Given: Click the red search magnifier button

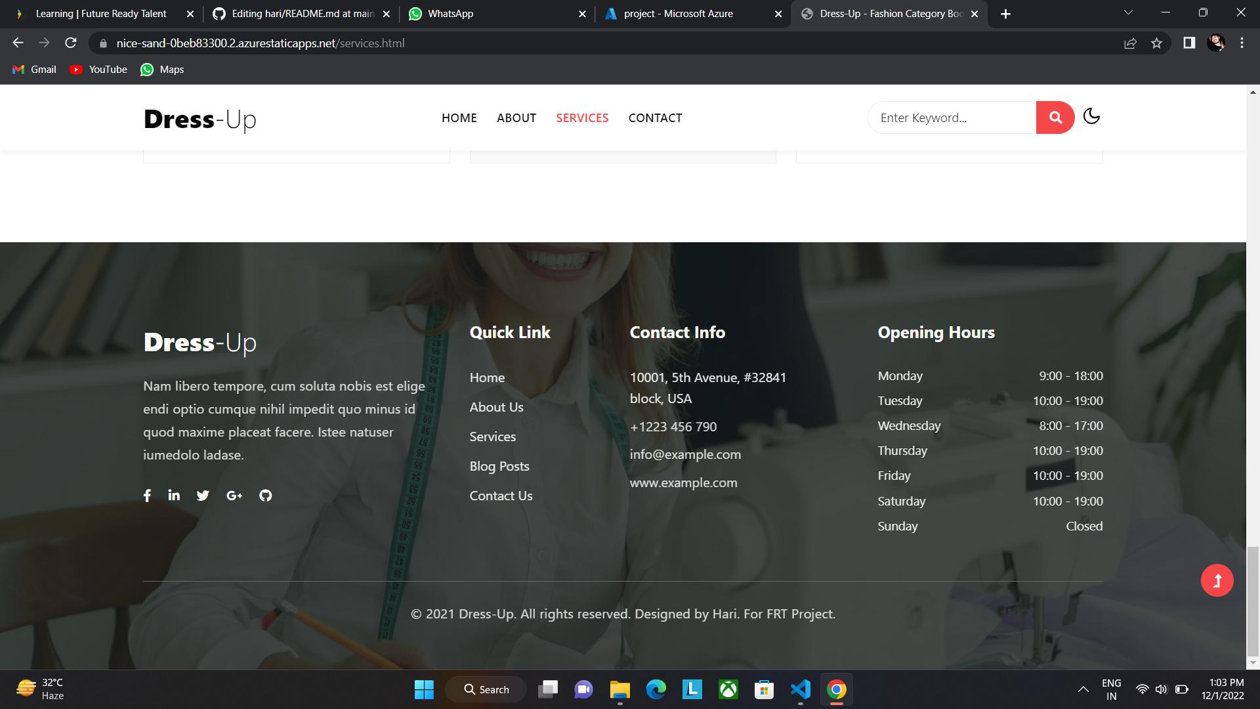Looking at the screenshot, I should pyautogui.click(x=1055, y=118).
